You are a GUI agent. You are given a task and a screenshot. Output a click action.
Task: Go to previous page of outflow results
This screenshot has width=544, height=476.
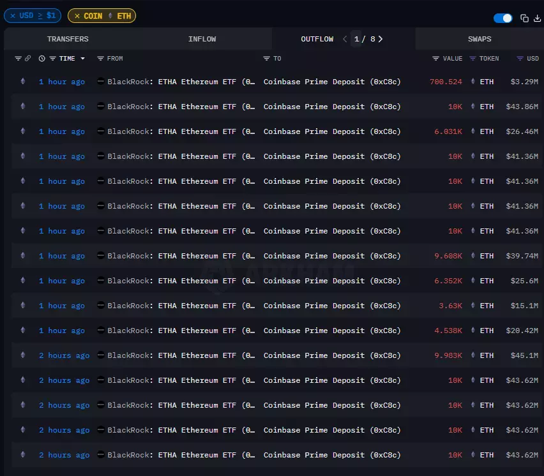tap(345, 39)
